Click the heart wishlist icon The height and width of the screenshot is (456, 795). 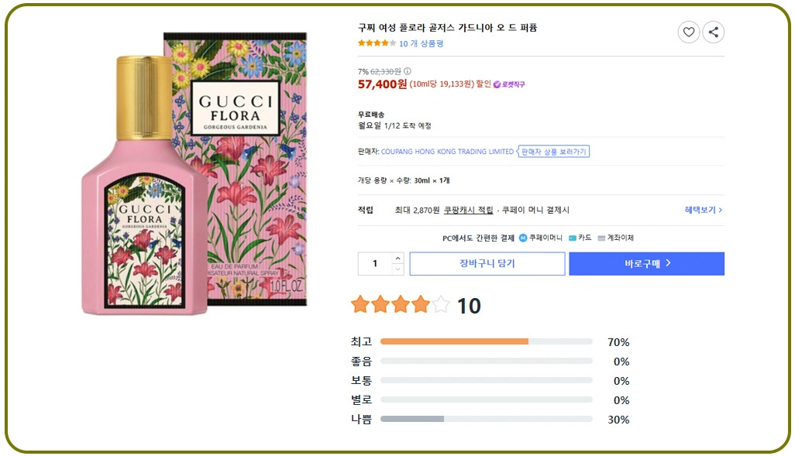coord(688,32)
